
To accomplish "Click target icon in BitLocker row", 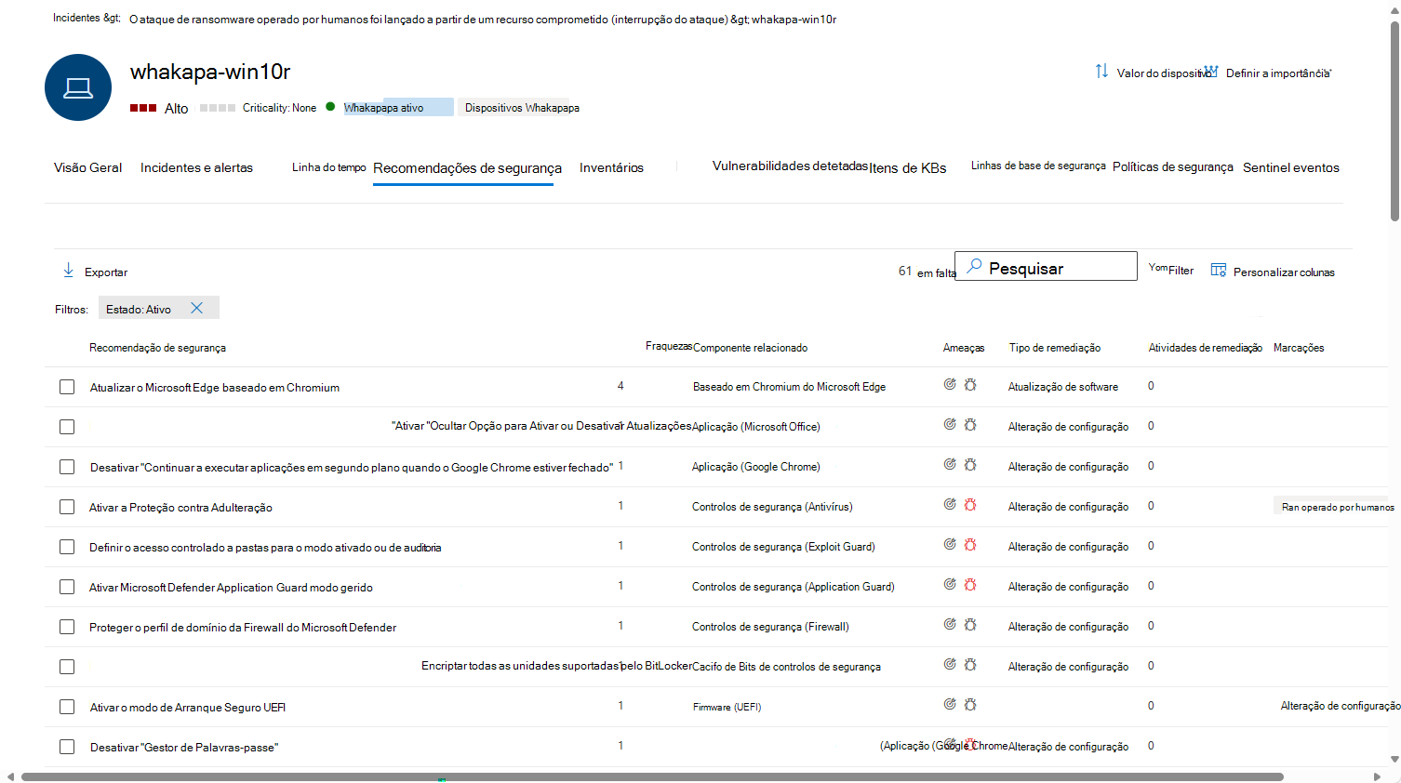I will 950,664.
